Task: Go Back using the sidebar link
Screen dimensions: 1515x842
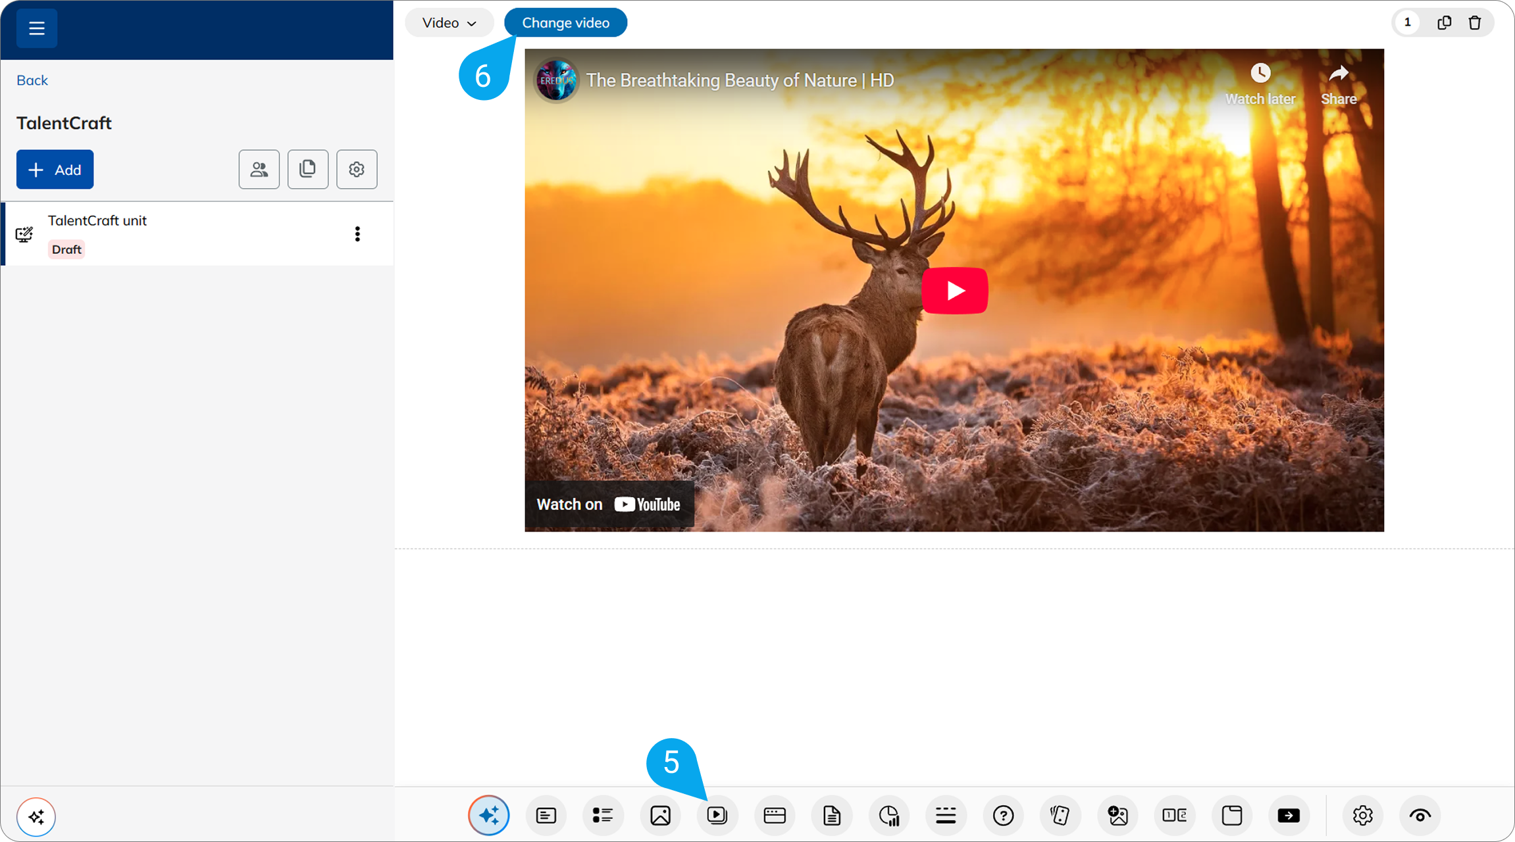Action: coord(32,80)
